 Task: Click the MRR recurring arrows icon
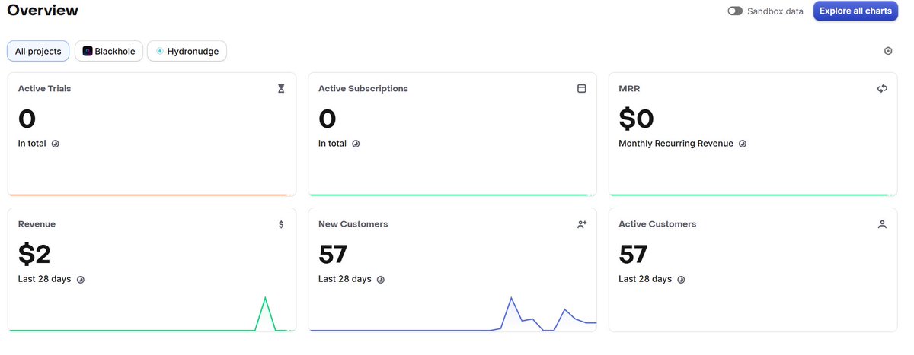coord(883,88)
